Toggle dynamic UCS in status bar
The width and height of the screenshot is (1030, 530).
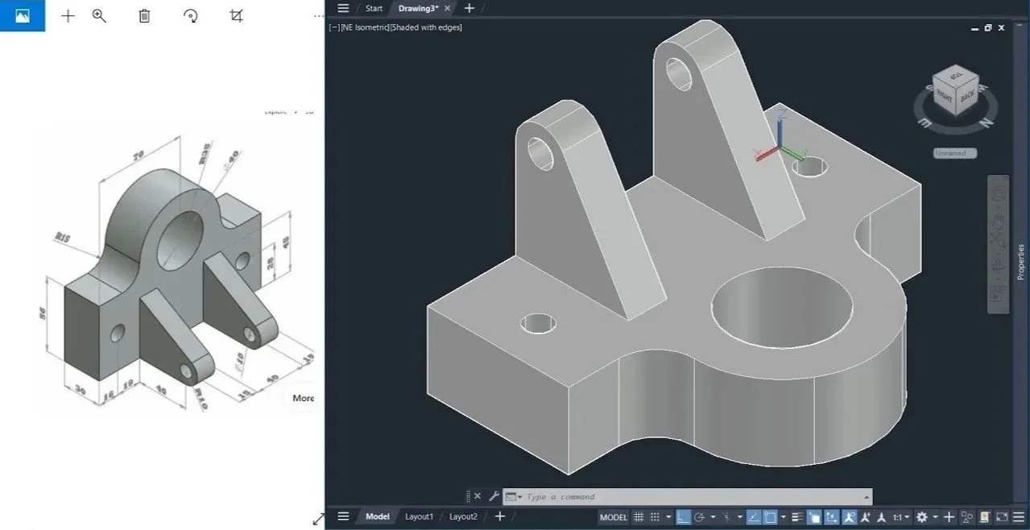[x=831, y=517]
